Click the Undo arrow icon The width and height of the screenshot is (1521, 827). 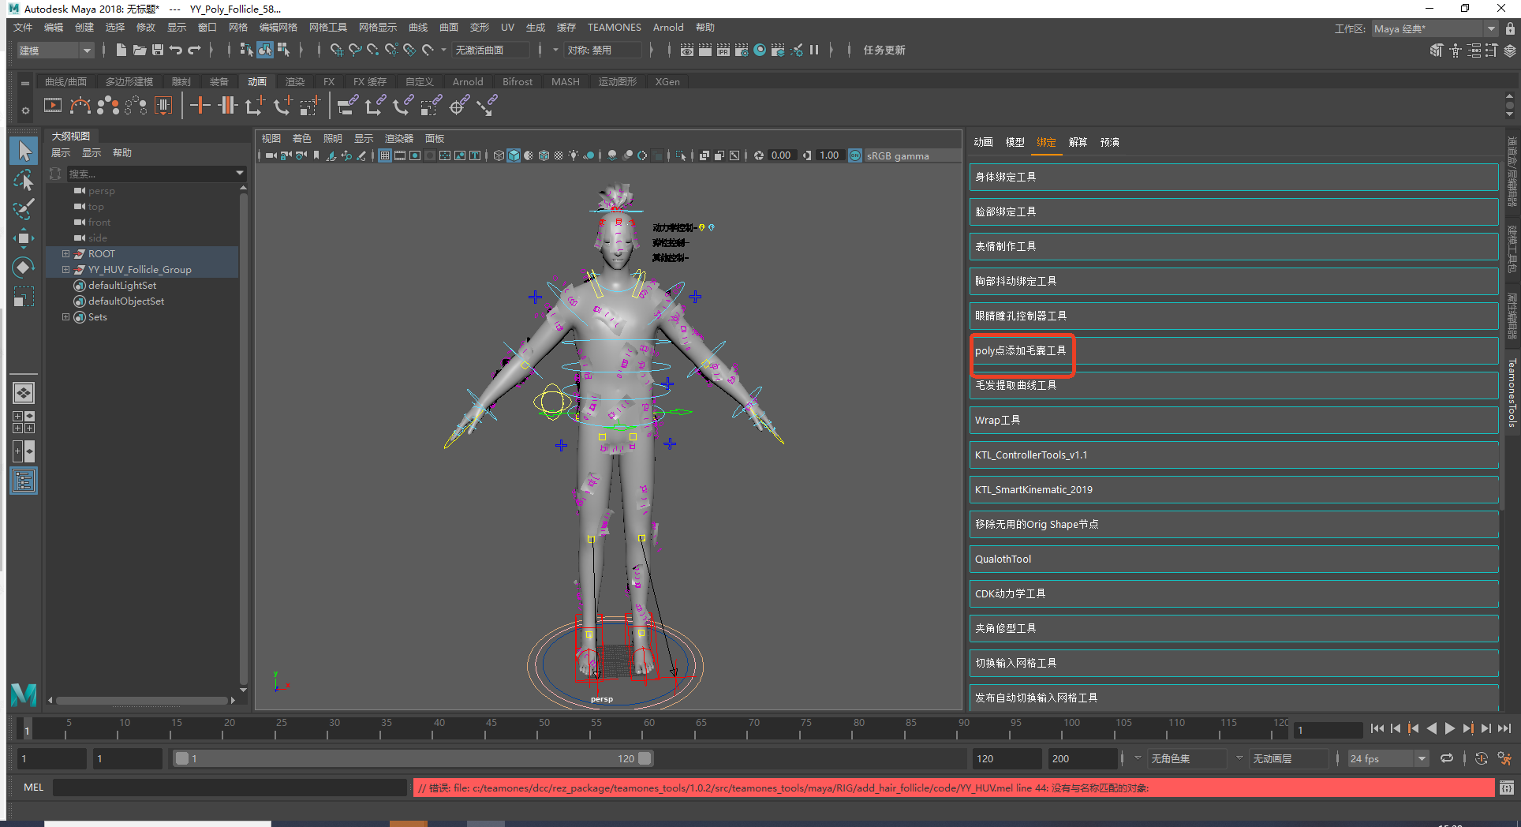[176, 50]
